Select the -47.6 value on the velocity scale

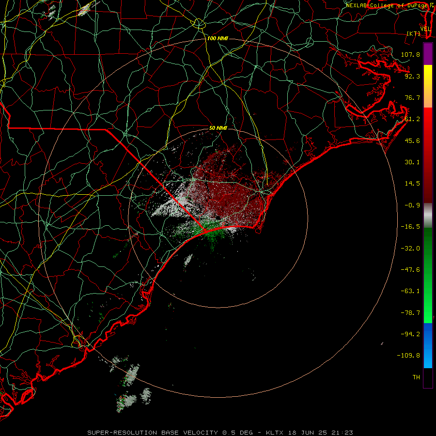click(x=410, y=270)
